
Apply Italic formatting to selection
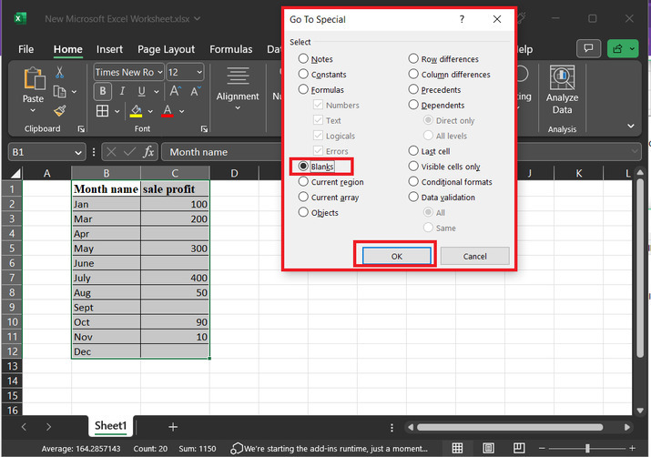click(120, 91)
